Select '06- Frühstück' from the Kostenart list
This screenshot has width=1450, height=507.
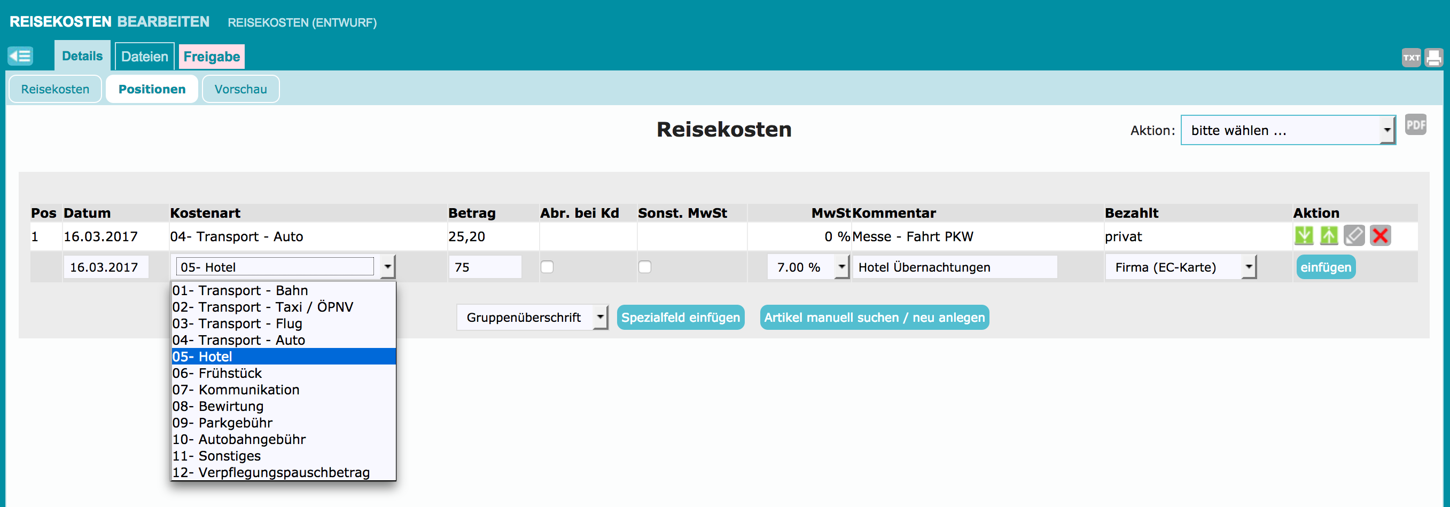tap(217, 373)
